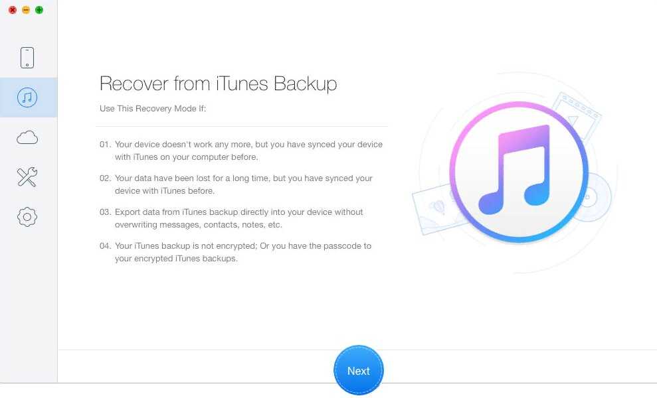The image size is (657, 398).
Task: Open the wrench and screwdriver repair tools
Action: 27,177
